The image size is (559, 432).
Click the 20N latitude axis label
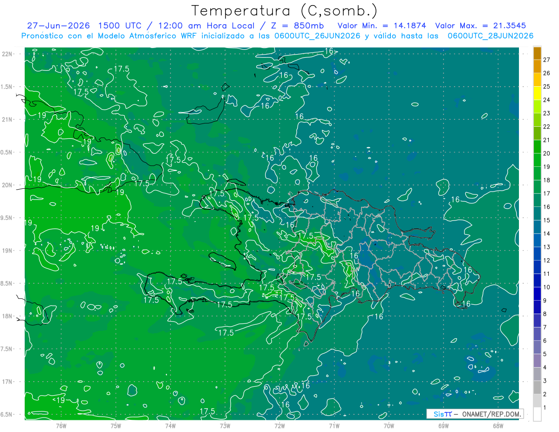[x=8, y=185]
